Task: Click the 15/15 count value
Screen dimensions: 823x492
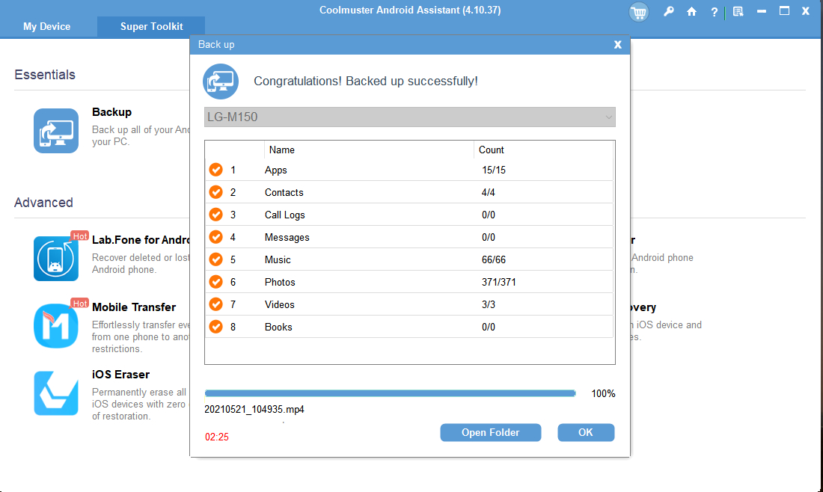Action: (493, 170)
